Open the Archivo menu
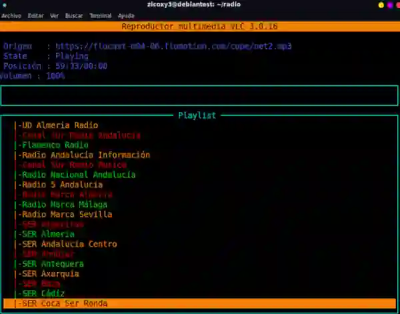 coord(11,15)
